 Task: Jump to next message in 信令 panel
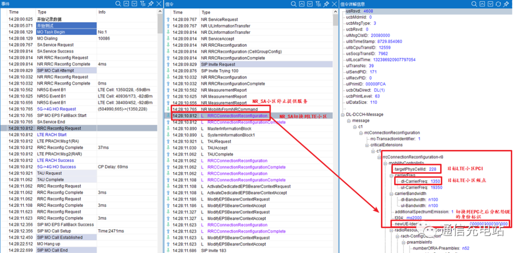coord(310,4)
